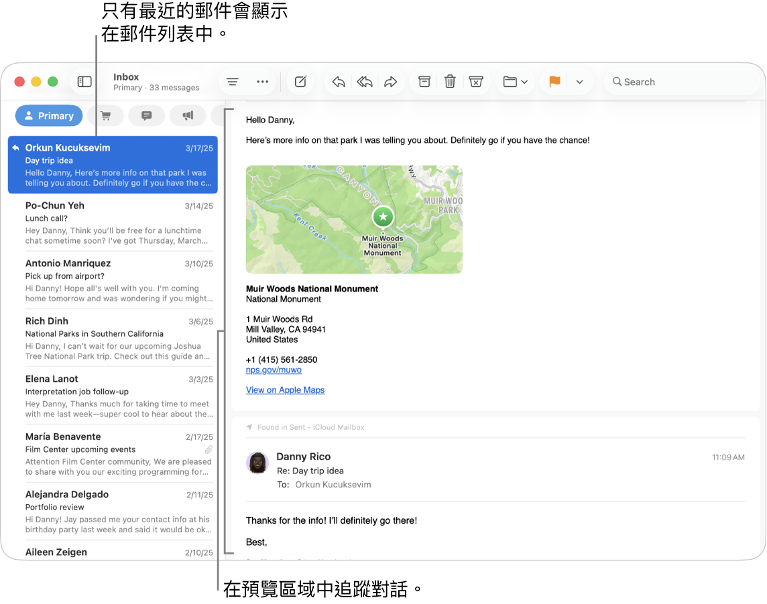Select the Primary category tab
767x604 pixels.
click(x=49, y=116)
